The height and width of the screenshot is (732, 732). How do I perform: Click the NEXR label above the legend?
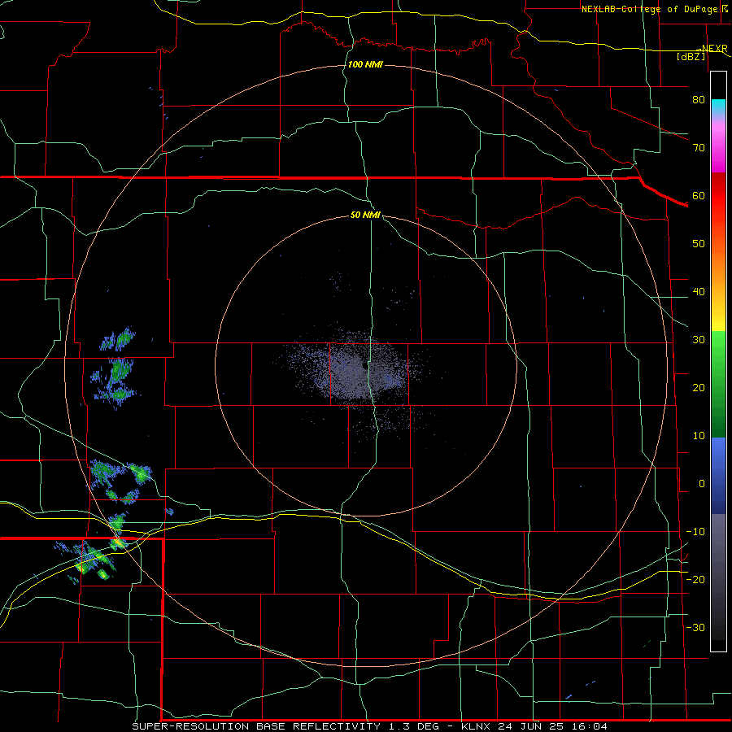click(x=714, y=48)
